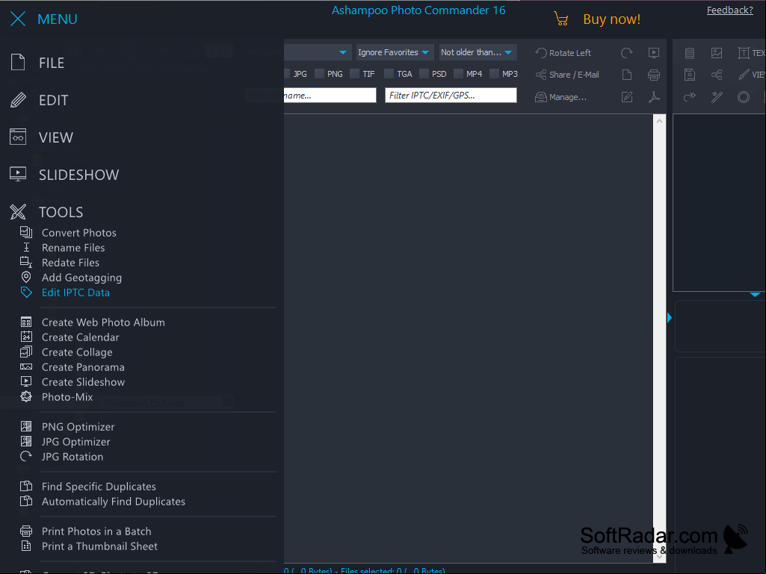Click the redo arrow icon in right panel
766x574 pixels.
pos(690,97)
